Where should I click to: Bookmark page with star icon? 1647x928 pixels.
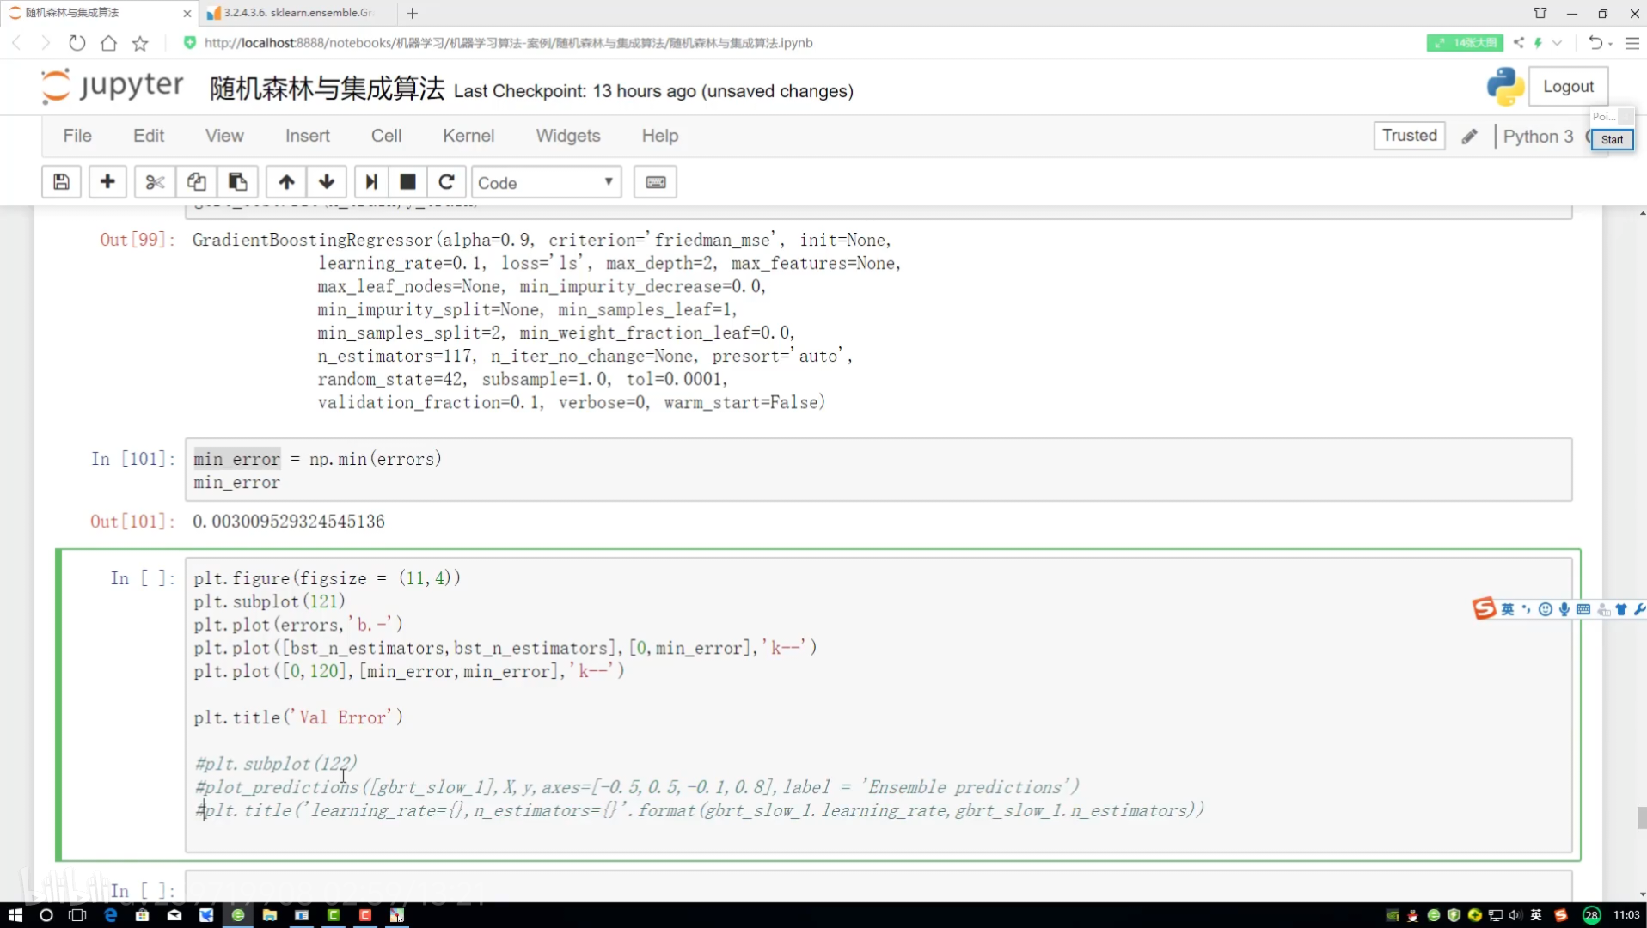tap(140, 43)
